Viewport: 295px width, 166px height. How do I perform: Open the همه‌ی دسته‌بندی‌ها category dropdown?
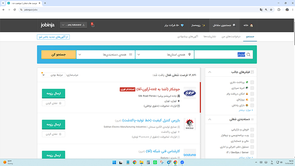105,55
